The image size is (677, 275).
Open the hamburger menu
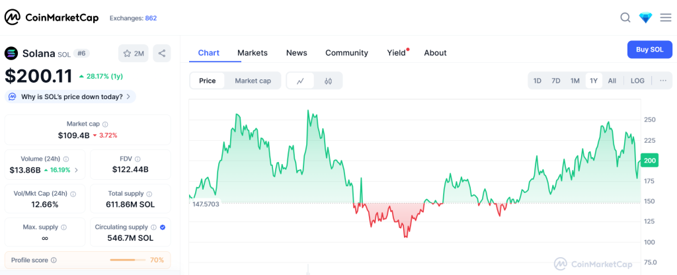coord(665,18)
